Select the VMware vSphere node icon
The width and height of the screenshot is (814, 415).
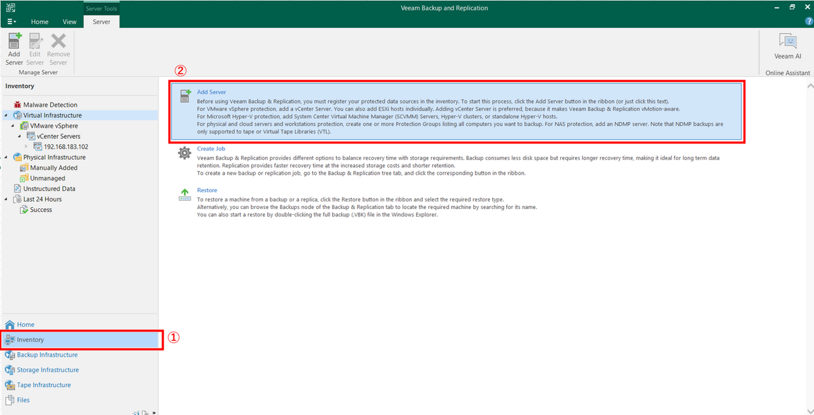[24, 126]
